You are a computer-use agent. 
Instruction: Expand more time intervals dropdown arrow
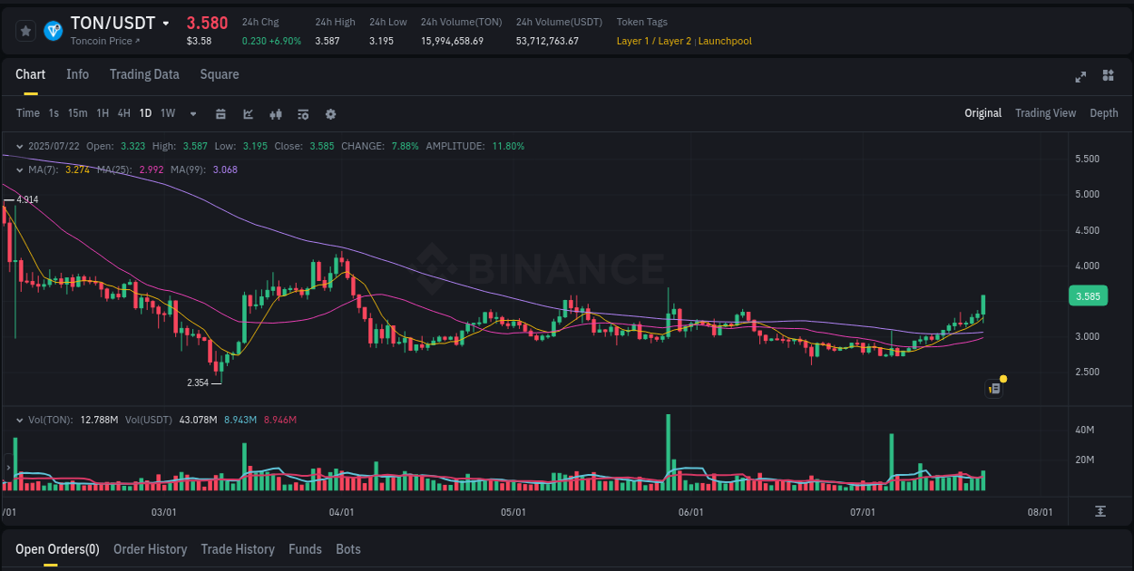click(x=191, y=113)
